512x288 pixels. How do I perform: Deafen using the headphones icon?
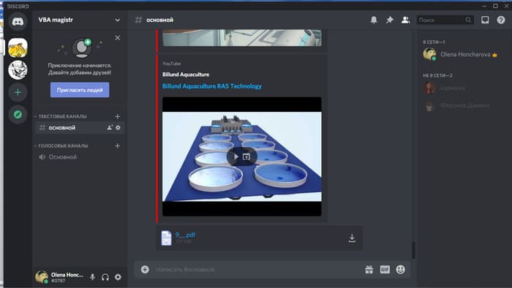point(105,277)
